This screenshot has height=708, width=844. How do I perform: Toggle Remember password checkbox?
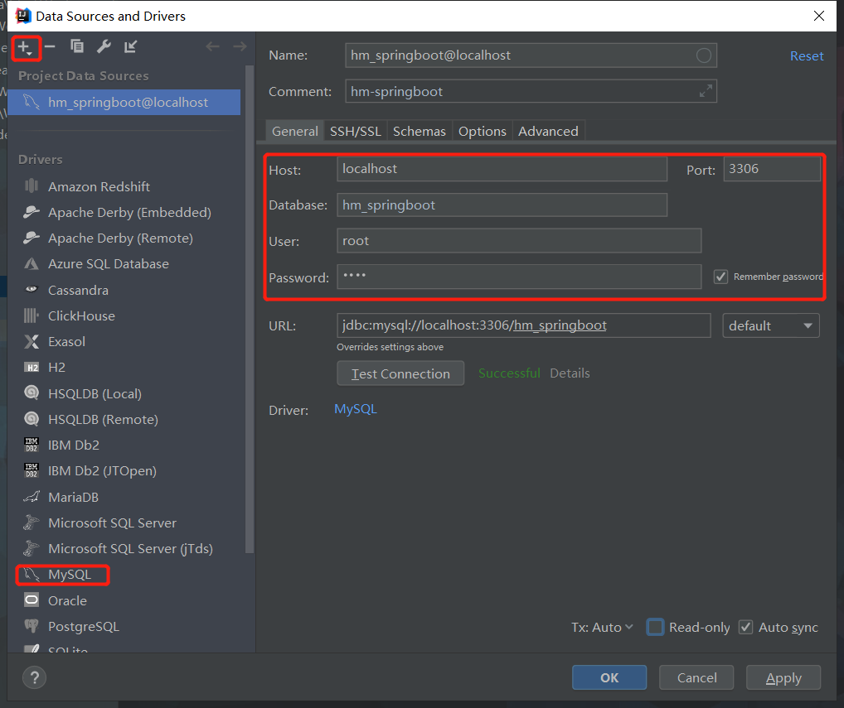click(x=720, y=277)
